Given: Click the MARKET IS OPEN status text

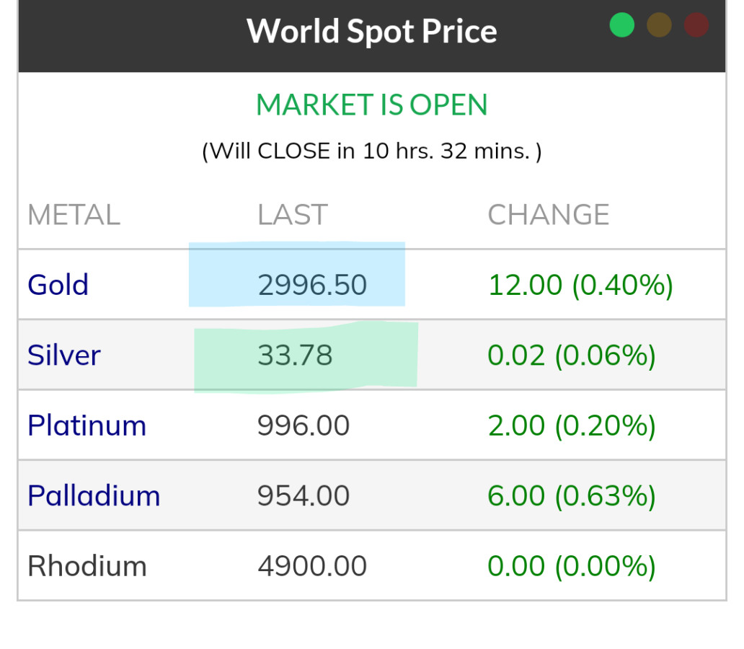Looking at the screenshot, I should tap(371, 105).
